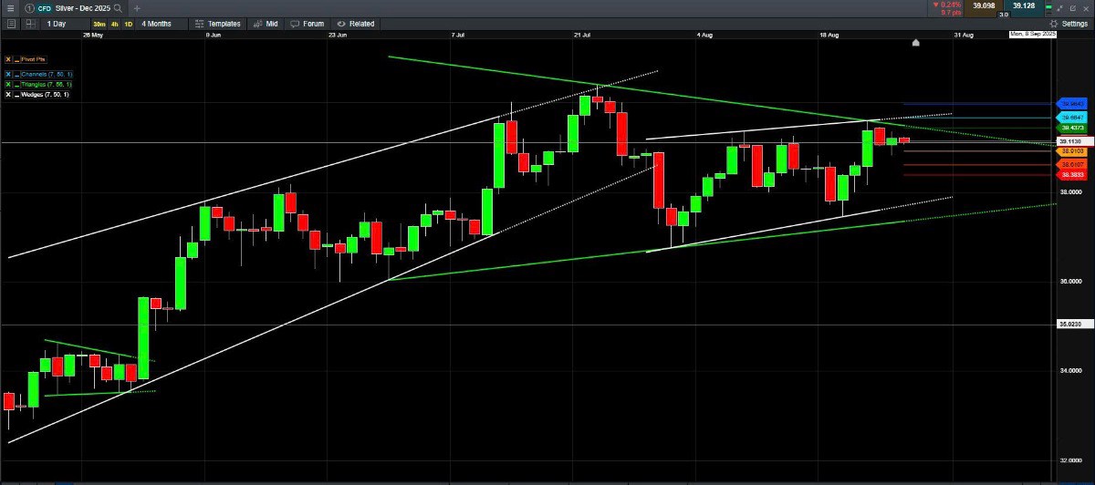The image size is (1095, 485).
Task: Remove the Triangles pattern indicator
Action: tap(8, 84)
